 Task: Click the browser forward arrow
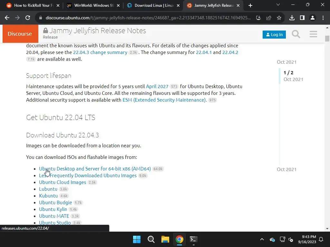[x=17, y=18]
